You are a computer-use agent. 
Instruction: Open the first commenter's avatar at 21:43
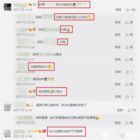pyautogui.click(x=7, y=7)
